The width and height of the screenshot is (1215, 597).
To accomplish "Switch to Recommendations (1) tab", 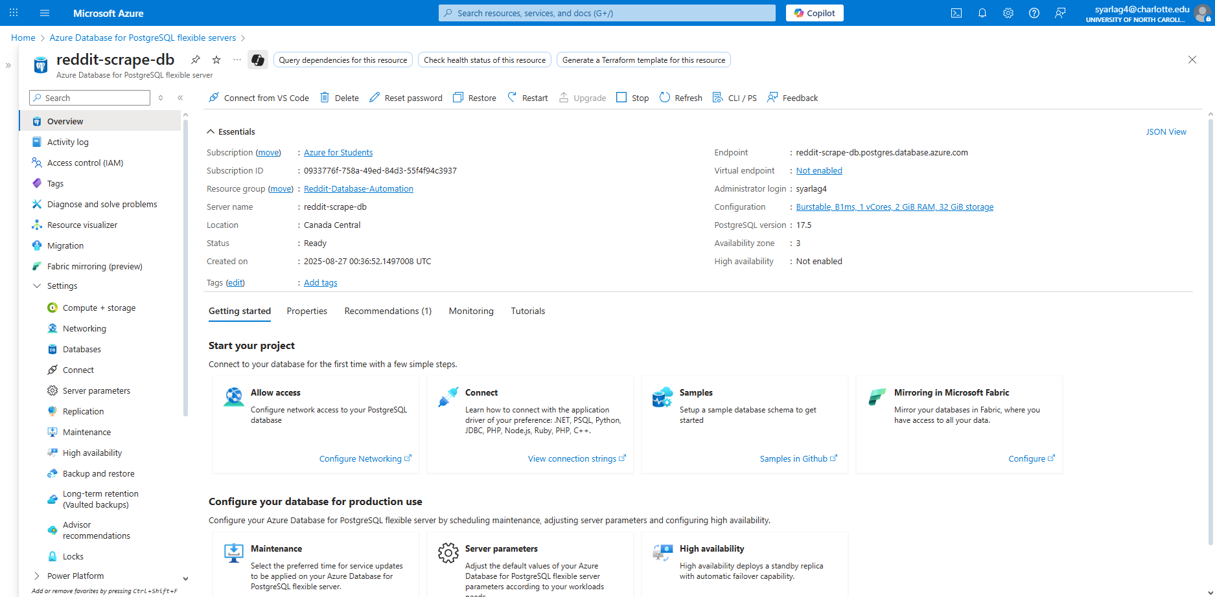I will point(388,311).
